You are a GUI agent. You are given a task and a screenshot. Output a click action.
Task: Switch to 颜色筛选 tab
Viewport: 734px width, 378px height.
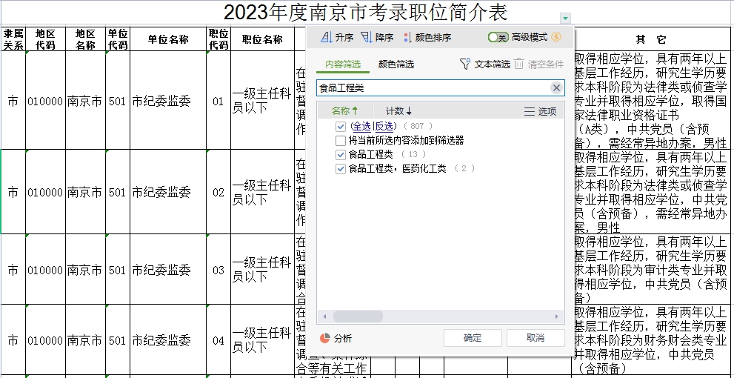pyautogui.click(x=396, y=64)
